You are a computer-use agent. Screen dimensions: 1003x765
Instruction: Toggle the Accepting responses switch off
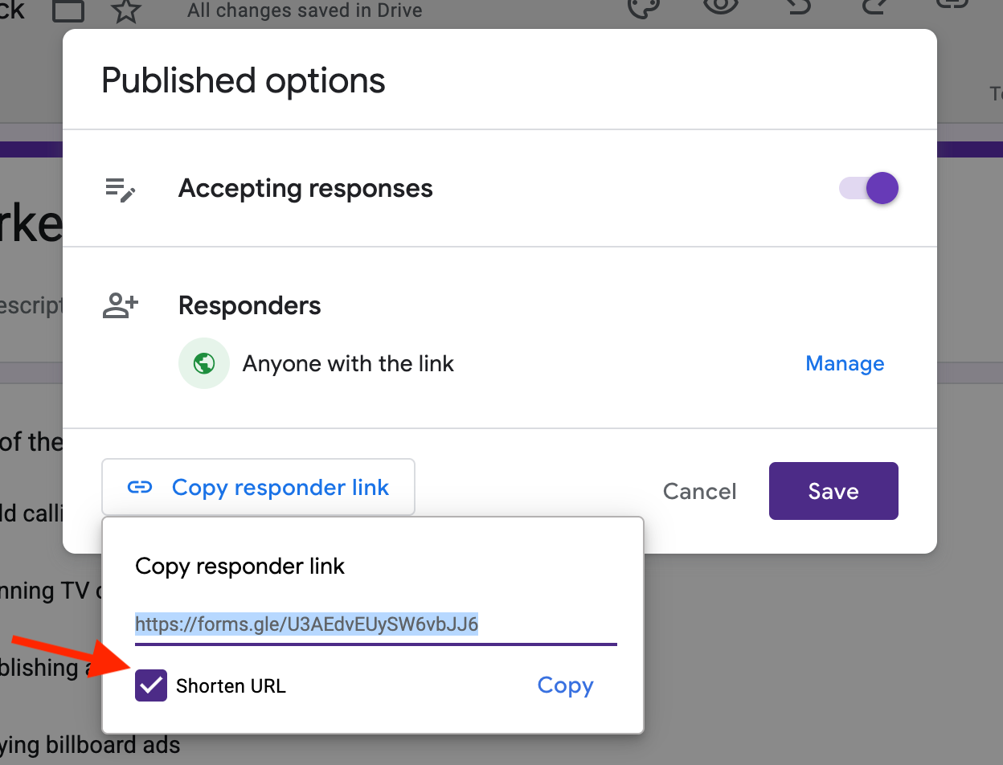(870, 189)
